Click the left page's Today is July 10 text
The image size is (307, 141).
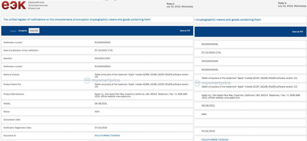click(180, 5)
